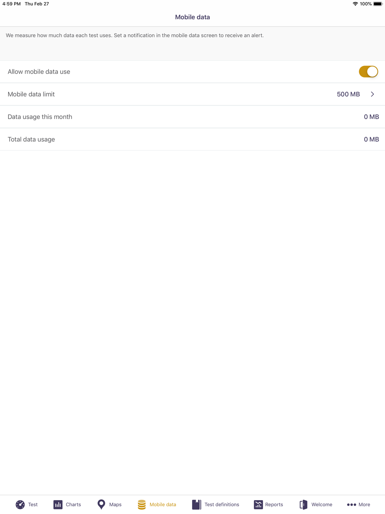Open the Test speedometer icon
385x514 pixels.
[20, 504]
